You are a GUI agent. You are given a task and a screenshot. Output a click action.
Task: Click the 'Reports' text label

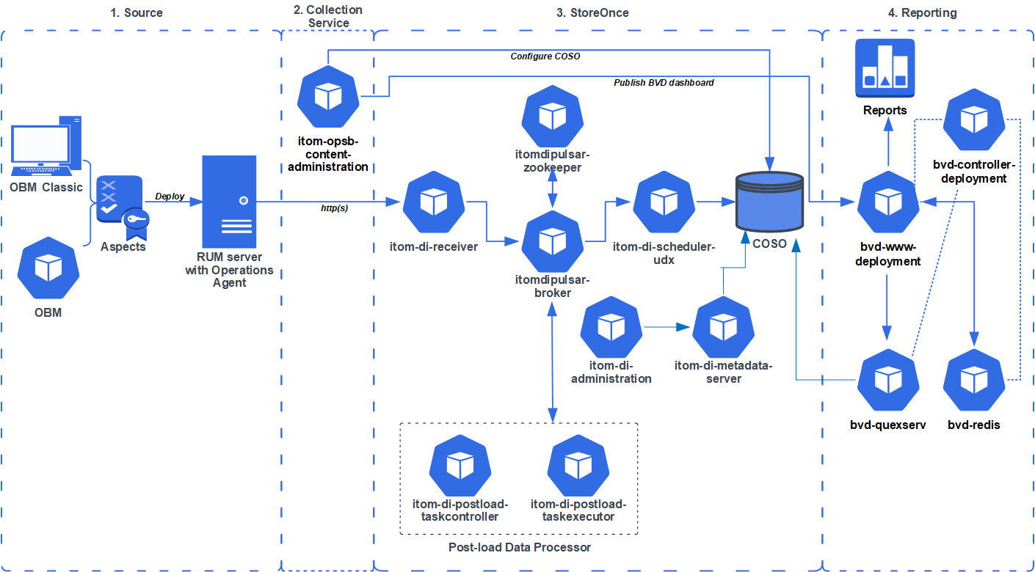pos(885,110)
